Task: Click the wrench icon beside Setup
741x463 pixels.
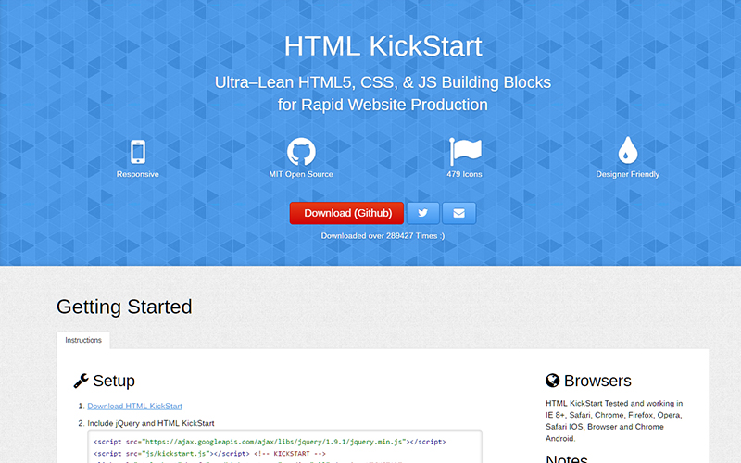Action: (x=81, y=381)
